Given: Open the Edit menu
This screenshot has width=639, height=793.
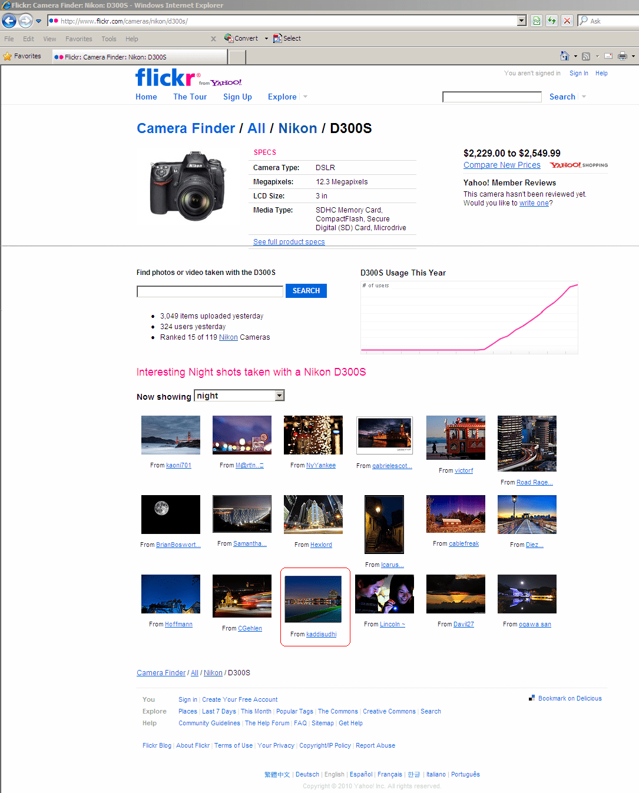Looking at the screenshot, I should pyautogui.click(x=28, y=39).
